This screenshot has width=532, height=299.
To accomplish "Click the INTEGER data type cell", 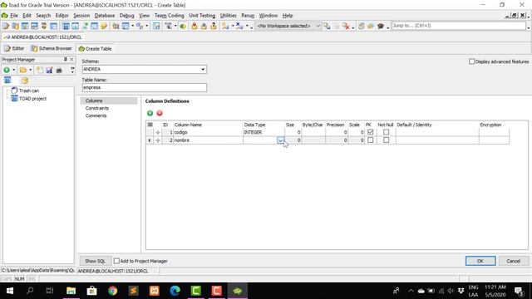I will (264, 133).
